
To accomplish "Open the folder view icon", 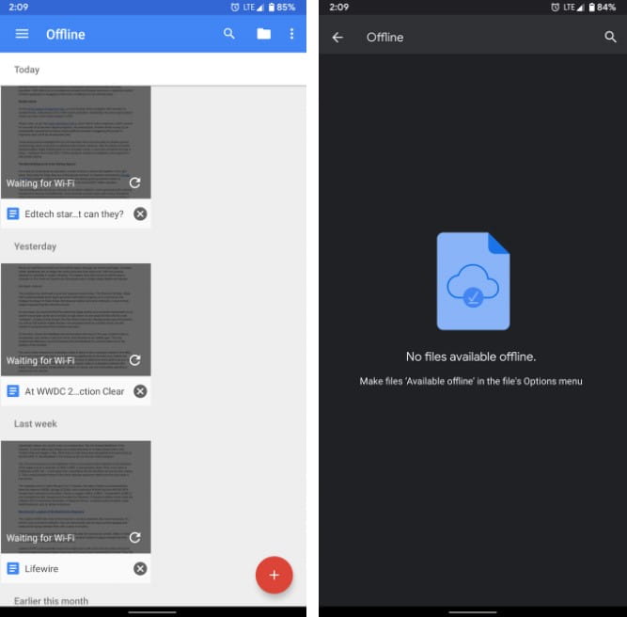I will pyautogui.click(x=263, y=34).
